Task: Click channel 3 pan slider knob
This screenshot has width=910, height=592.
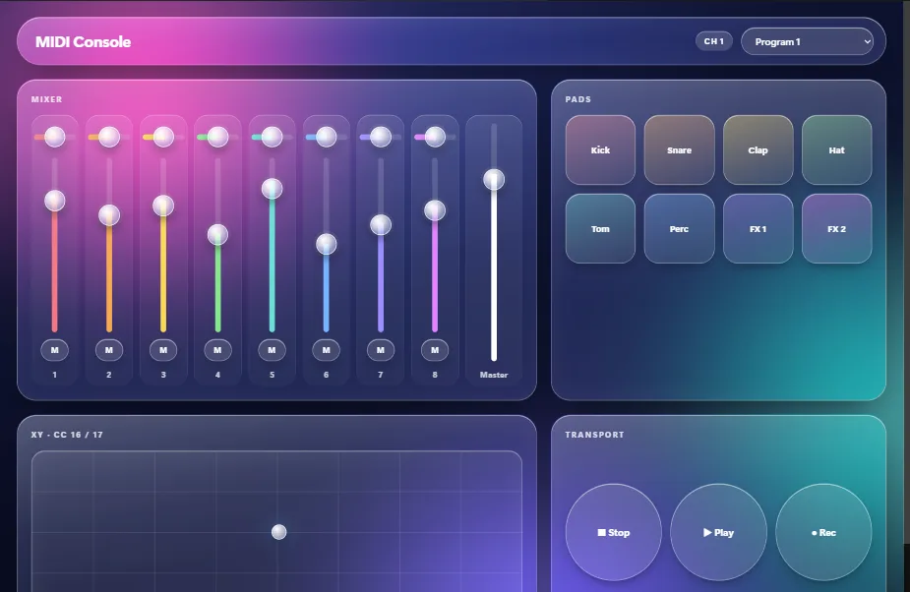Action: 163,137
